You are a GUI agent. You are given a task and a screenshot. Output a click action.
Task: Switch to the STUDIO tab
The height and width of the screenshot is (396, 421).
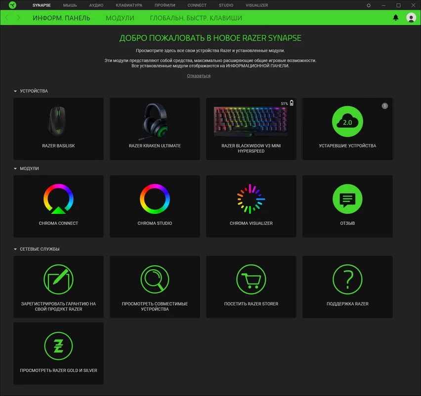click(x=226, y=5)
